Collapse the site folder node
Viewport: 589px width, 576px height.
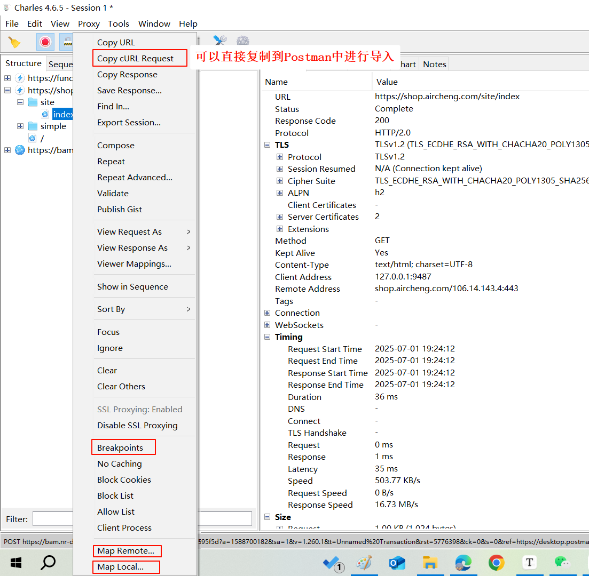pyautogui.click(x=20, y=102)
